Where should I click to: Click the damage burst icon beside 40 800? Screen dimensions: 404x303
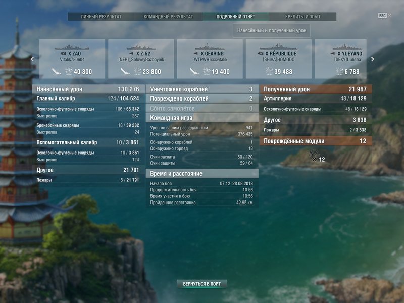[x=69, y=71]
